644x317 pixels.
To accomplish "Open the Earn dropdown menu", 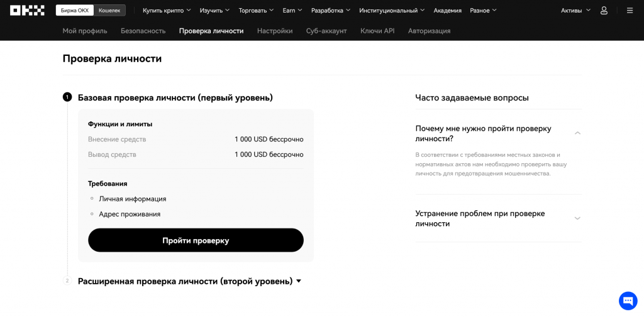I will [292, 10].
